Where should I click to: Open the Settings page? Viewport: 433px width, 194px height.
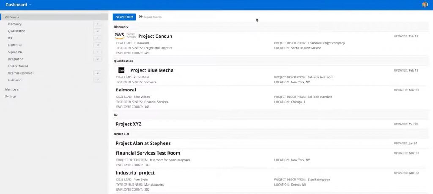tap(11, 96)
